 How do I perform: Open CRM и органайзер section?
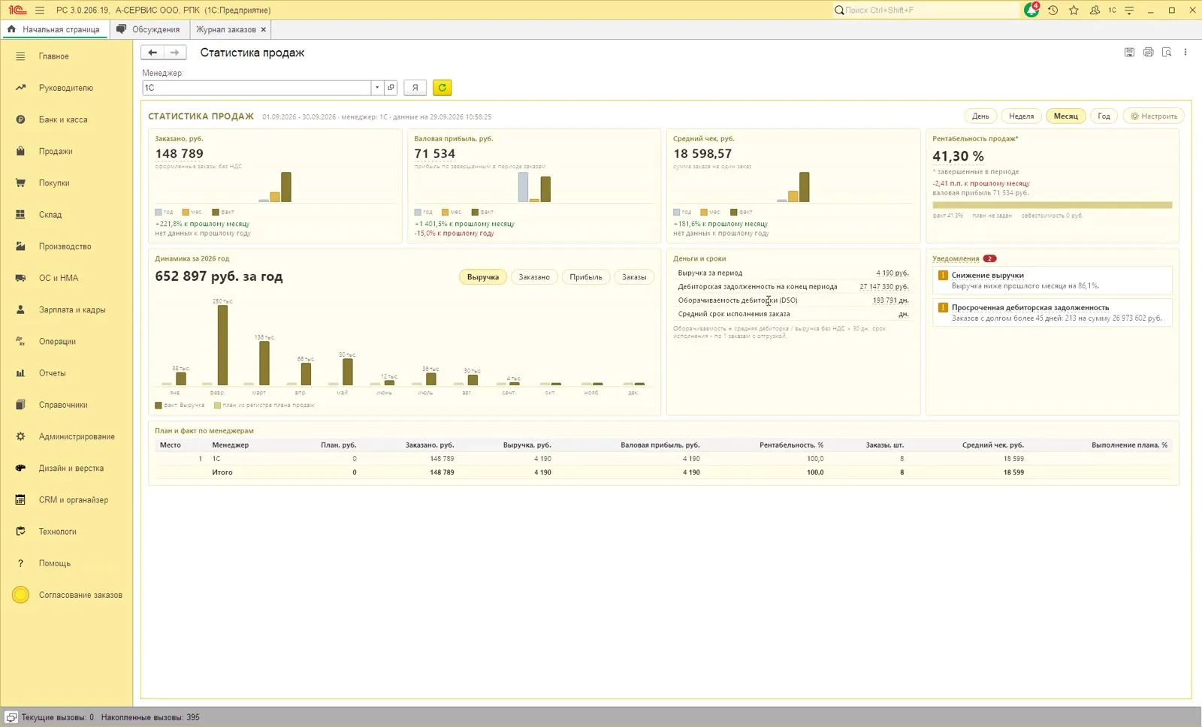[x=73, y=499]
